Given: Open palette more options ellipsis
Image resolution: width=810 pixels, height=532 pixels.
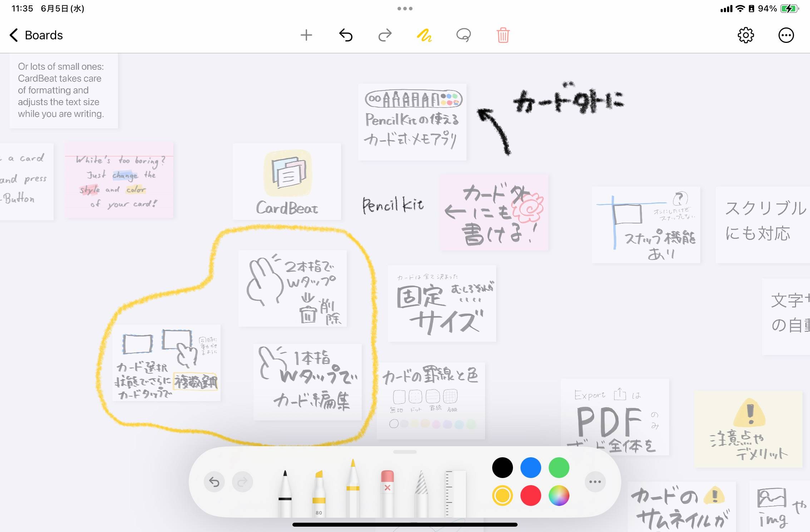Looking at the screenshot, I should pyautogui.click(x=595, y=482).
